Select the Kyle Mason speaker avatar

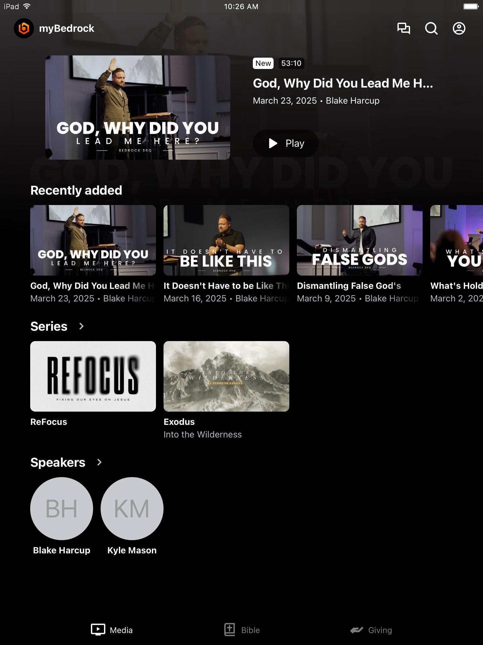pos(132,508)
